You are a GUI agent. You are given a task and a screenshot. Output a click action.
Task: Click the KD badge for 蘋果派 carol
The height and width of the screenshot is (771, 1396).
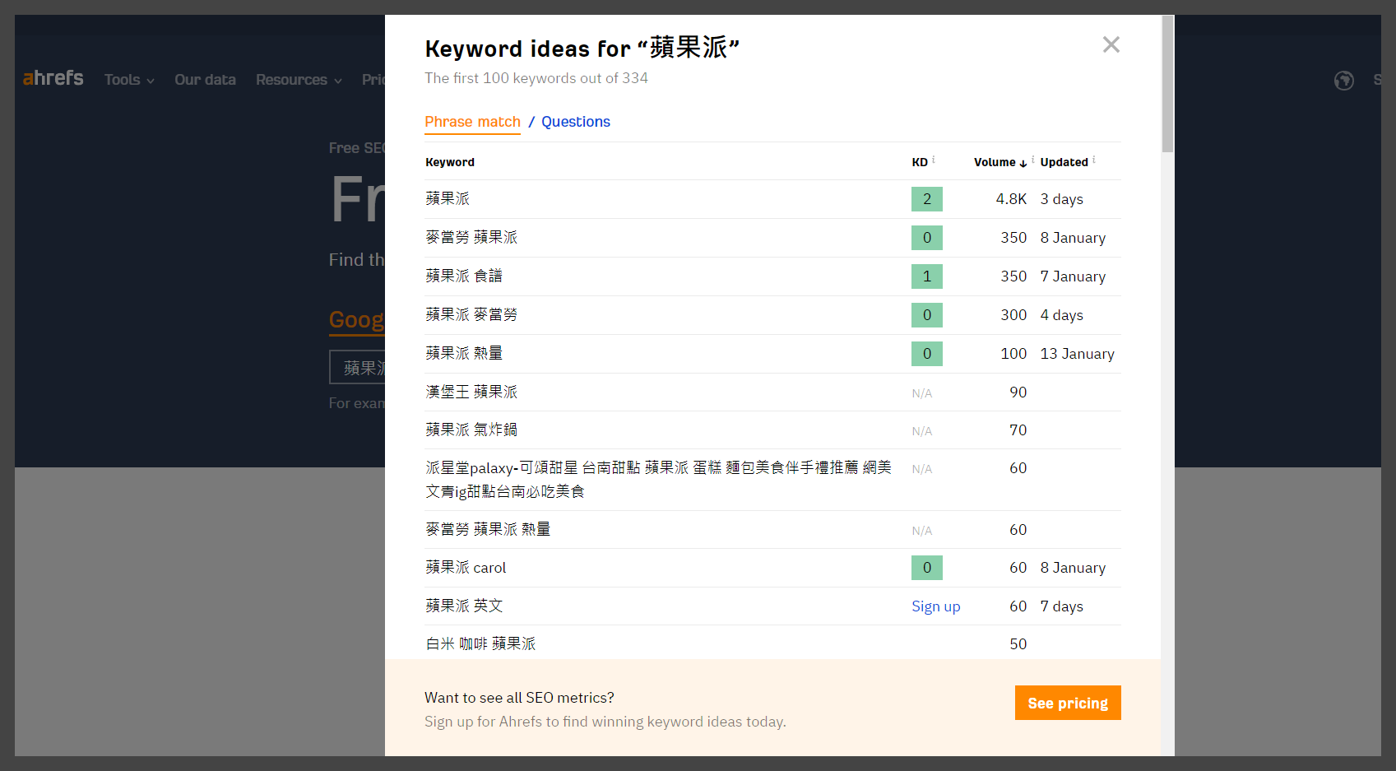click(x=926, y=568)
